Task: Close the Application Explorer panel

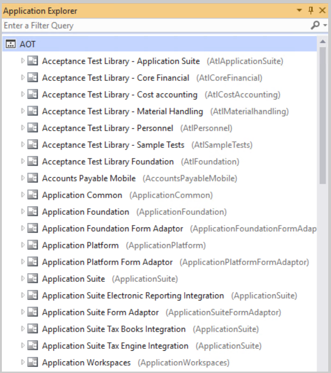Action: click(322, 10)
